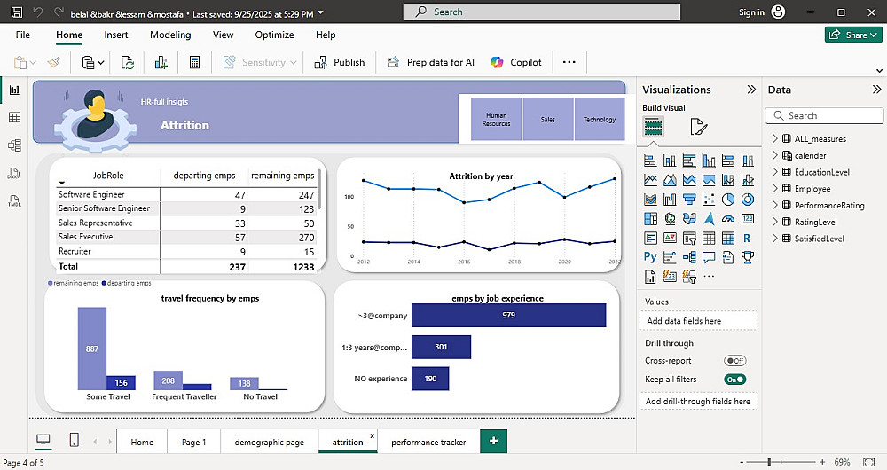Click the green Share button
This screenshot has height=470, width=887.
point(853,35)
